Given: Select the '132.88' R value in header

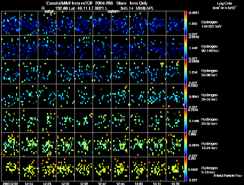Looking at the screenshot, I should (62, 8).
